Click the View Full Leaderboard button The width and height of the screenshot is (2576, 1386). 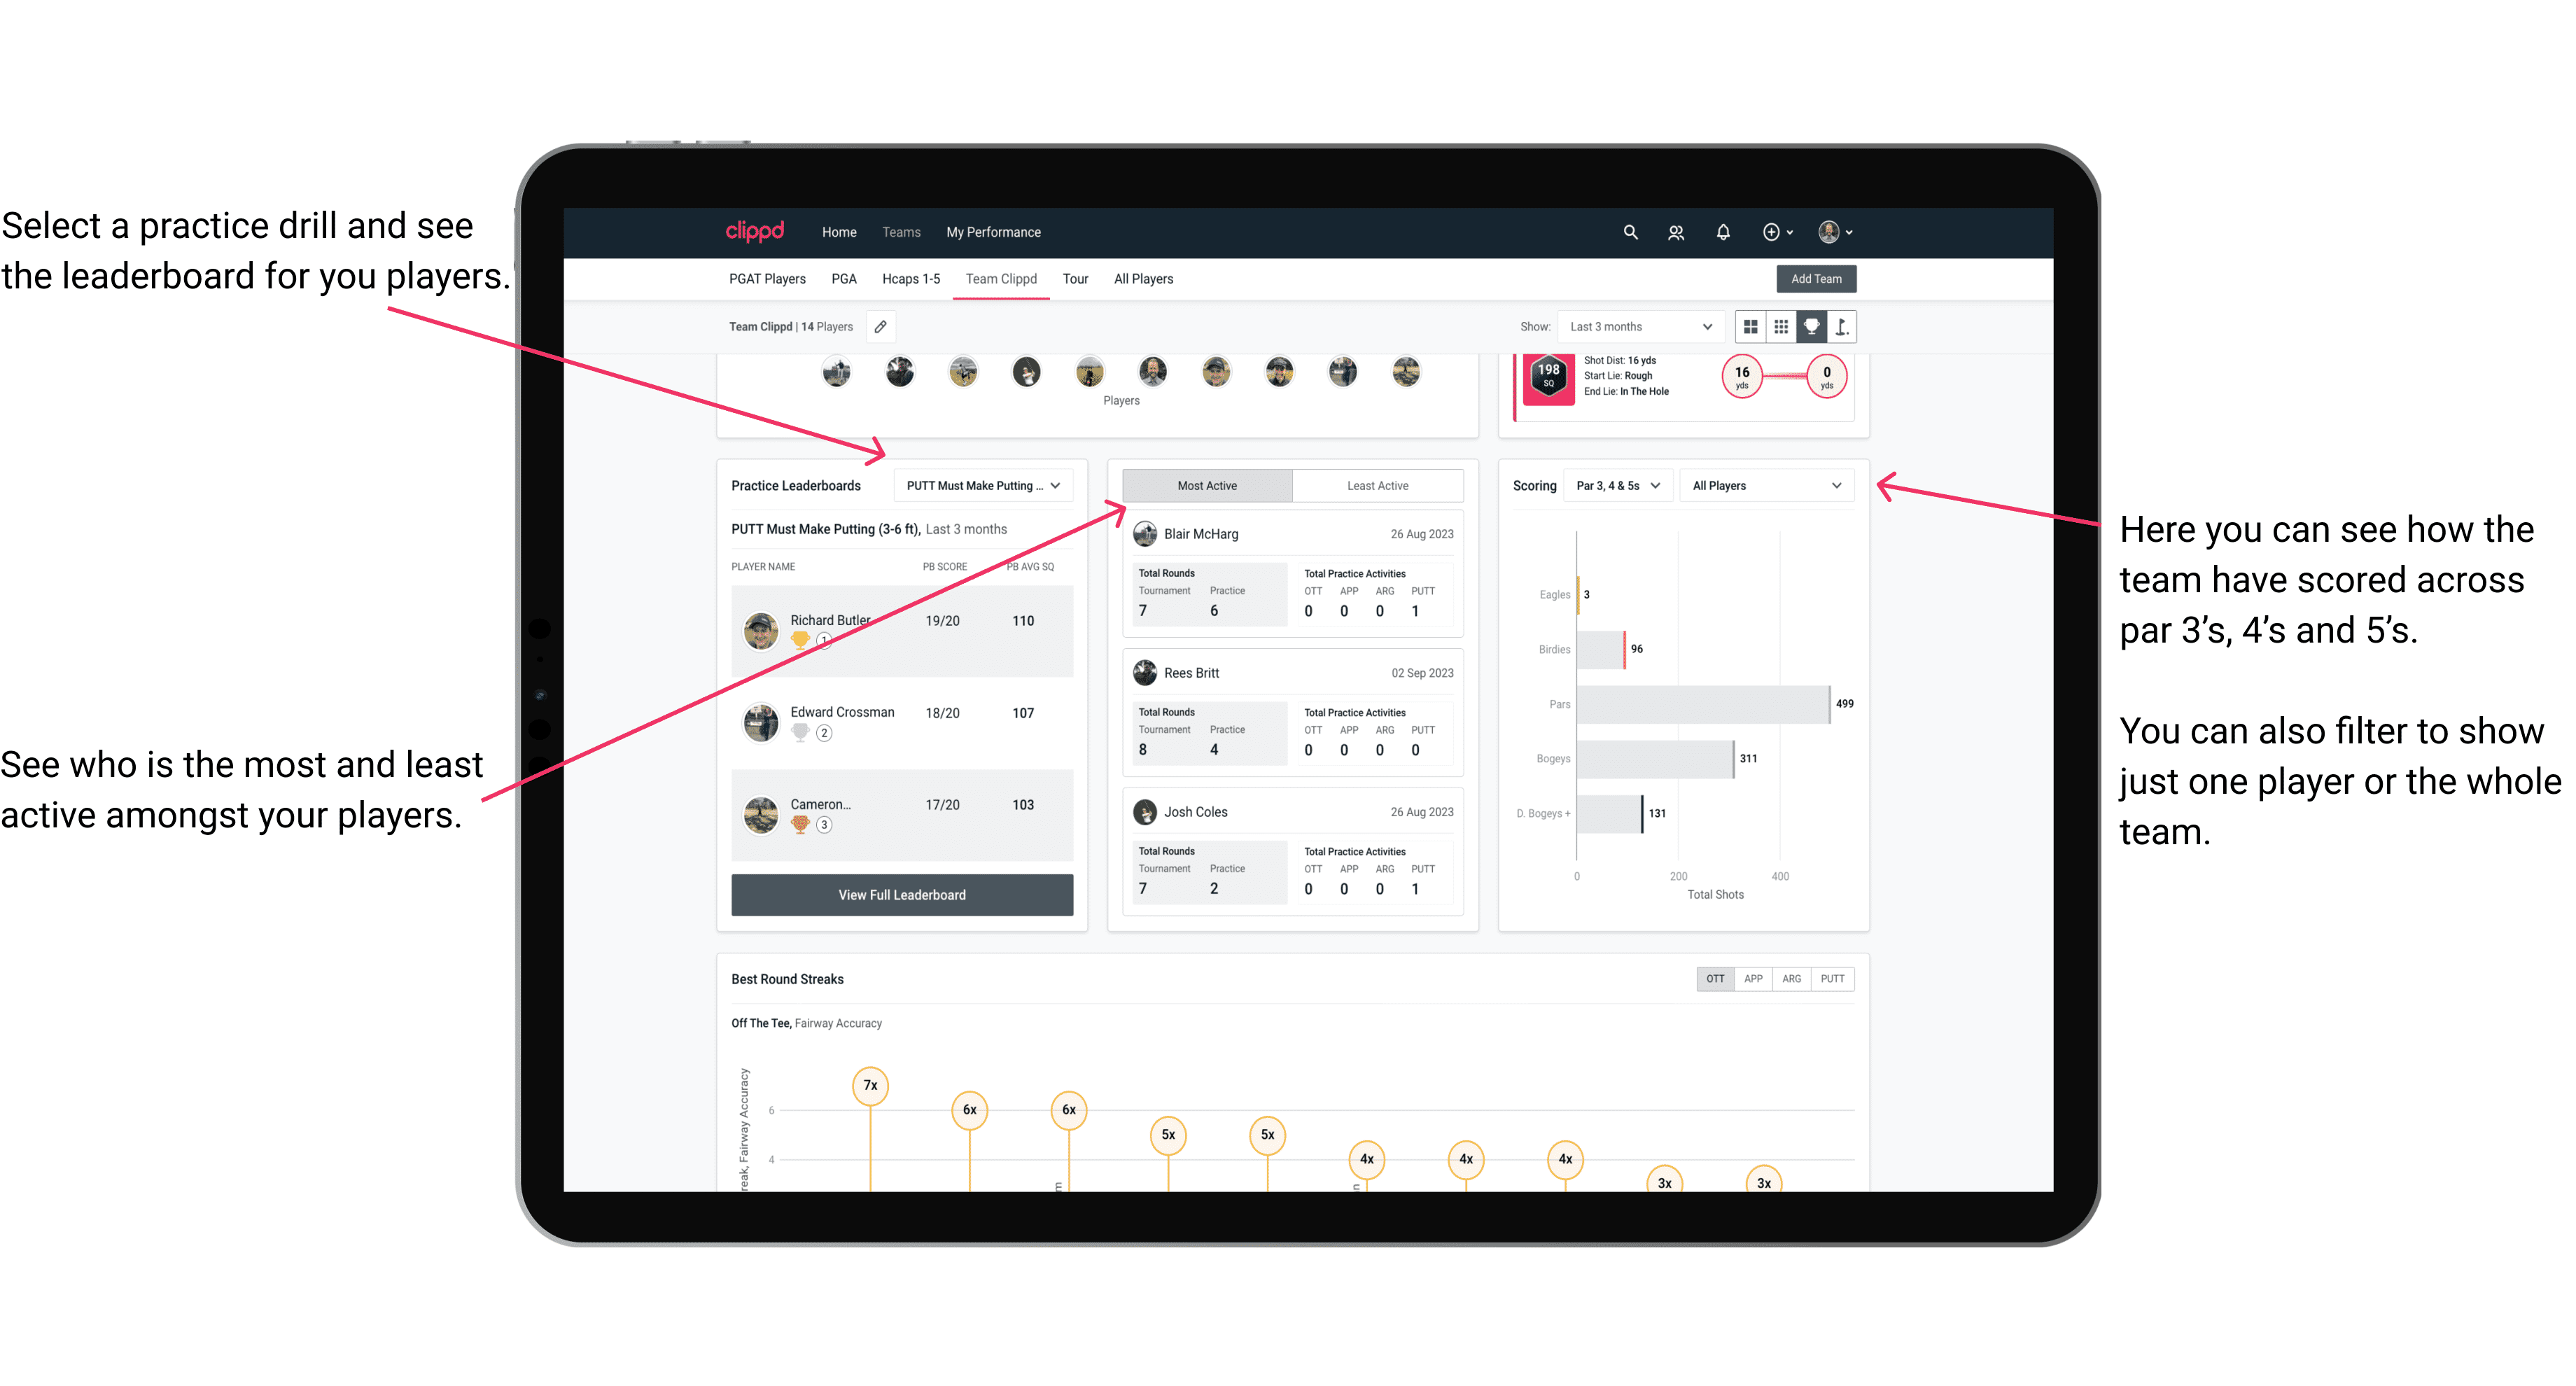tap(902, 895)
